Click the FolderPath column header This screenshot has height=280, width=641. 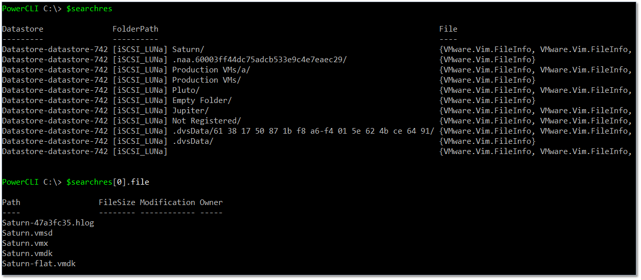pos(135,29)
